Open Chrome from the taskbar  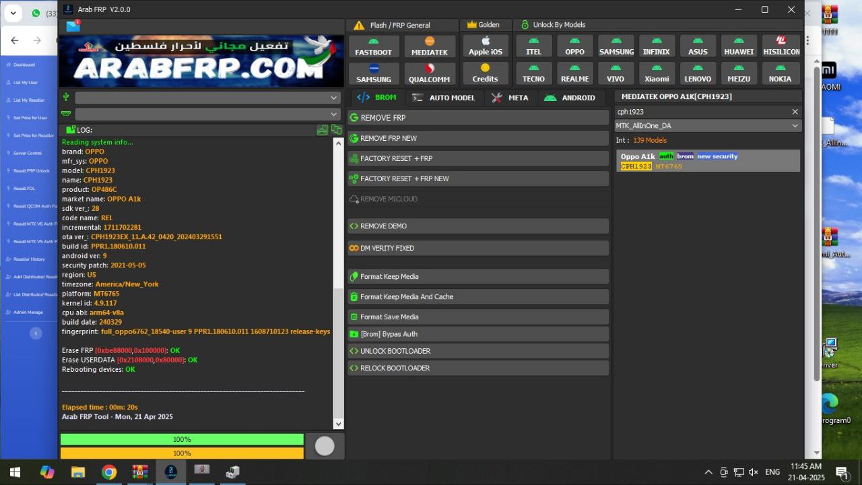pos(109,472)
